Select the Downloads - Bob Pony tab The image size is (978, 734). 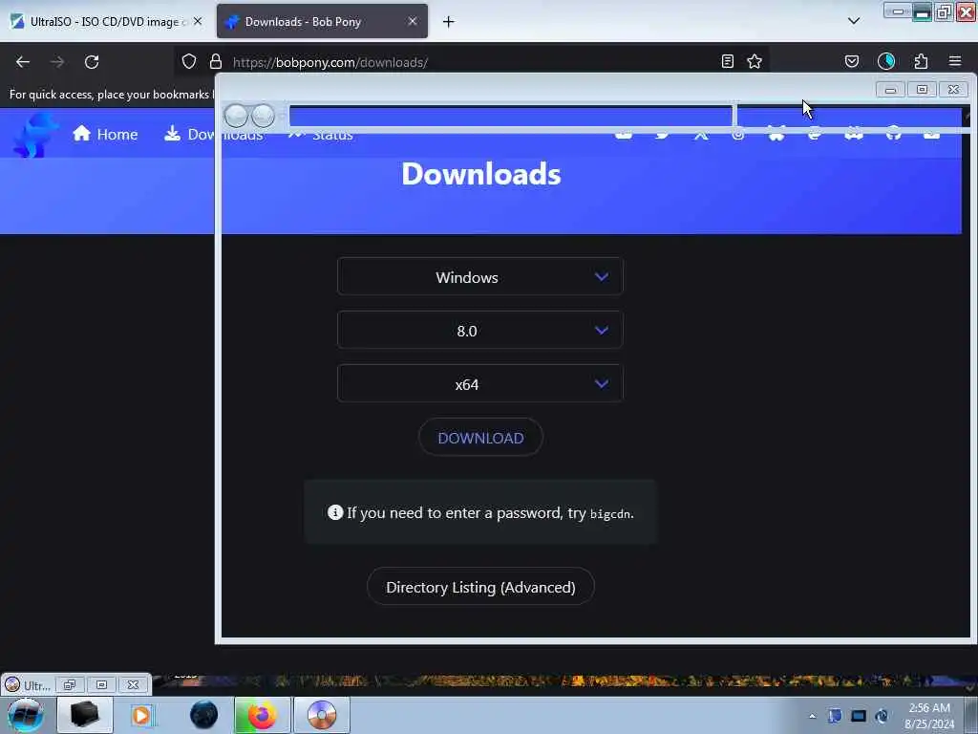tap(322, 21)
